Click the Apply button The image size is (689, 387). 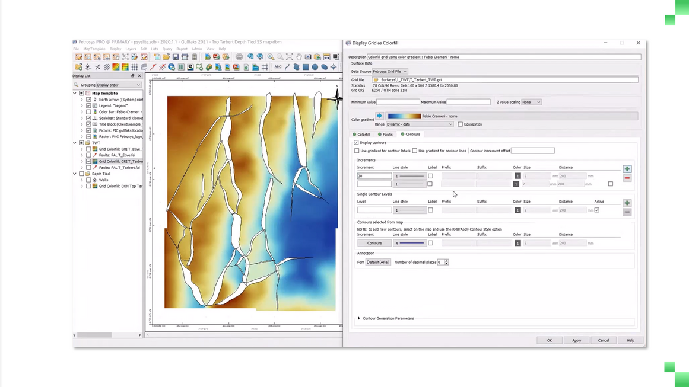[x=576, y=340]
